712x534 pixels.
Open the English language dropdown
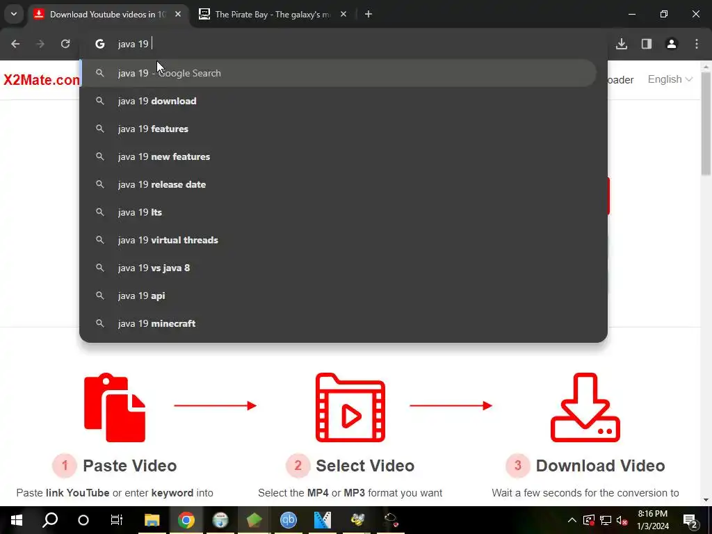(x=670, y=79)
